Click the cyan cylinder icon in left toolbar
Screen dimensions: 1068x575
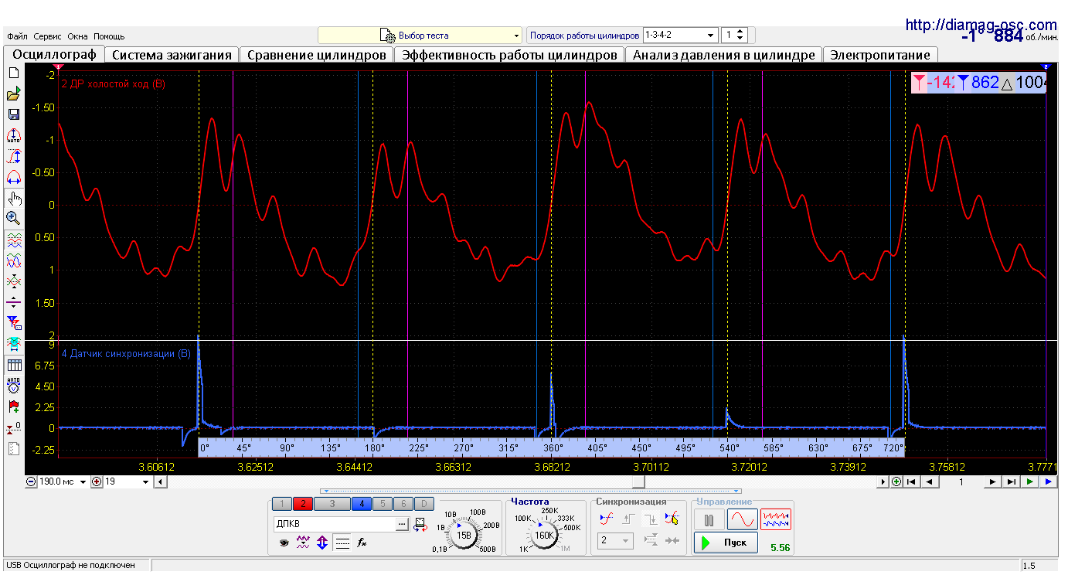pyautogui.click(x=13, y=342)
